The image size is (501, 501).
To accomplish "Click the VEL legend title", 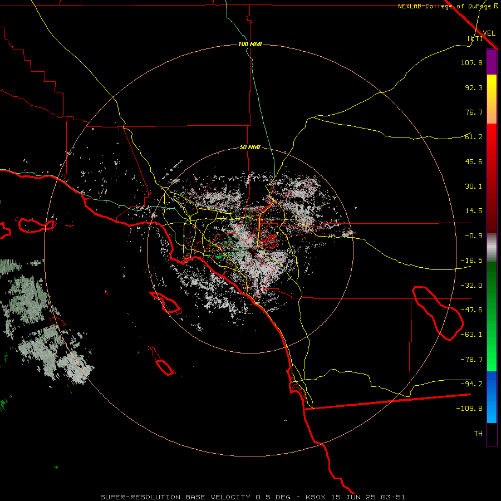I will pyautogui.click(x=489, y=33).
